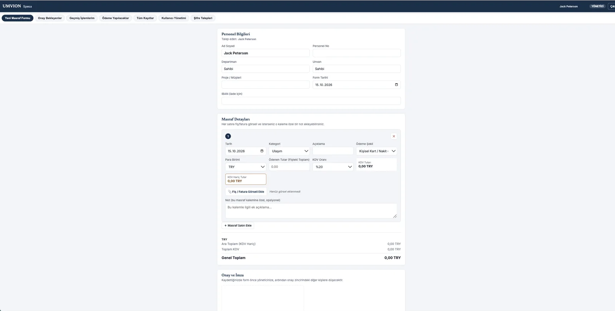The image size is (615, 311).
Task: Open the Ödeme Şekli dropdown
Action: [376, 151]
